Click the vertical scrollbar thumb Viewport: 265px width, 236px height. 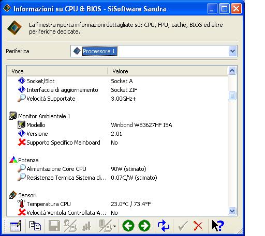coord(232,96)
